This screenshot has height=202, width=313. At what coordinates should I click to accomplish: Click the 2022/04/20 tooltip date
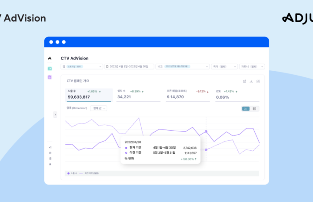133,142
